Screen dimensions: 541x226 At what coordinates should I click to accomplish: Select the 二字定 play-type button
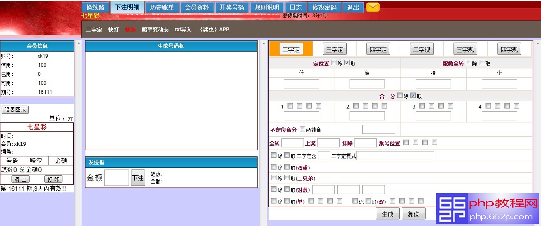[x=291, y=49]
